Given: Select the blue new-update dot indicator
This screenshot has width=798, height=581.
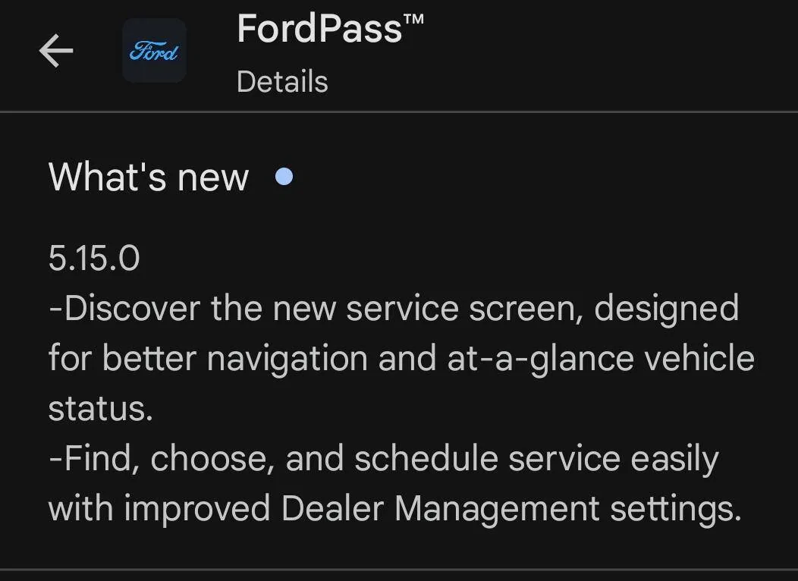Looking at the screenshot, I should (x=284, y=177).
